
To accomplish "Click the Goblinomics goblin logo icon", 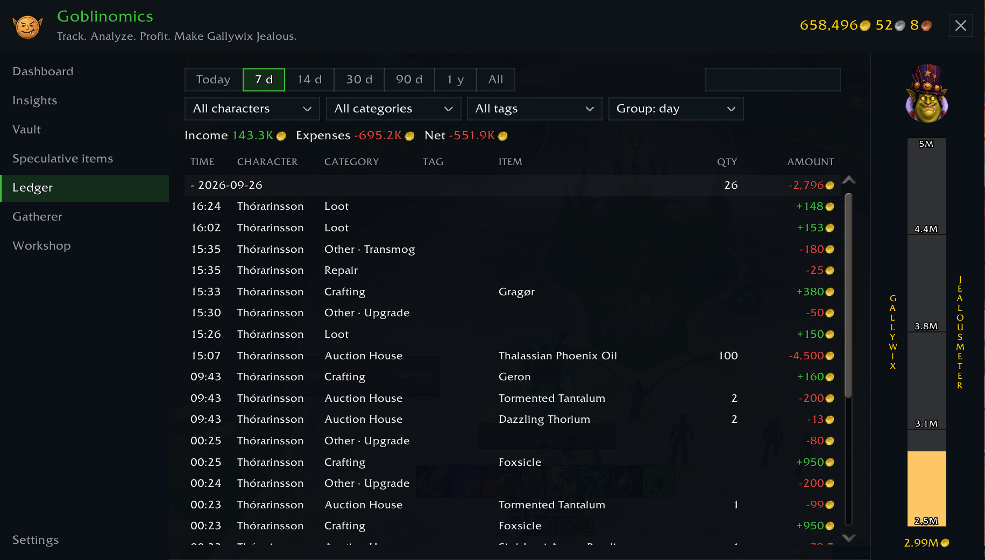I will tap(27, 26).
